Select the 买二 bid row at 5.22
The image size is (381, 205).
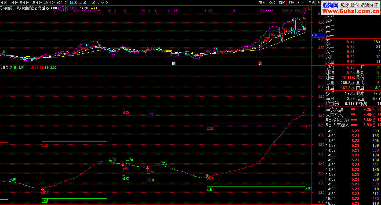(353, 47)
